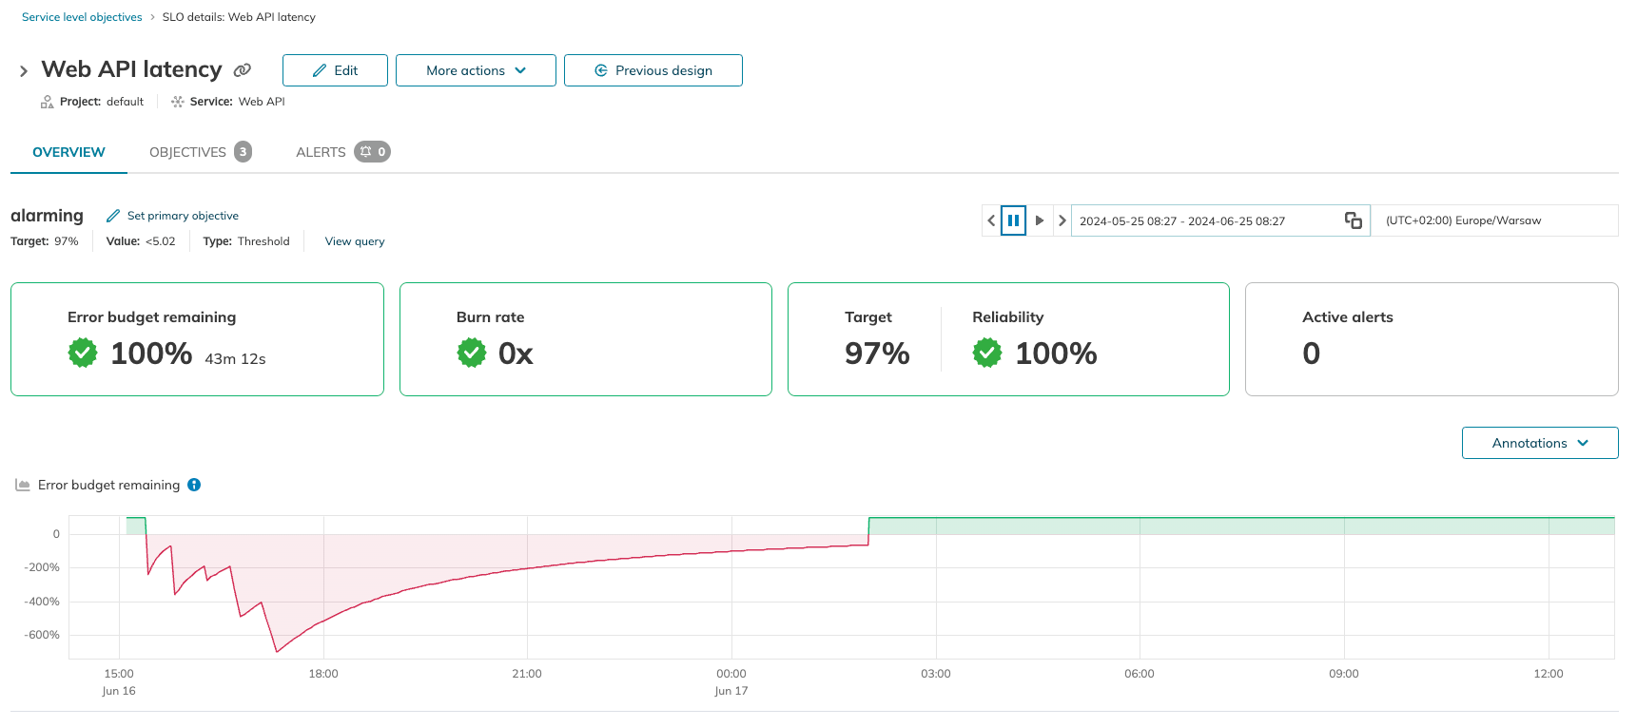Click green check icon in Error budget card

click(x=83, y=353)
